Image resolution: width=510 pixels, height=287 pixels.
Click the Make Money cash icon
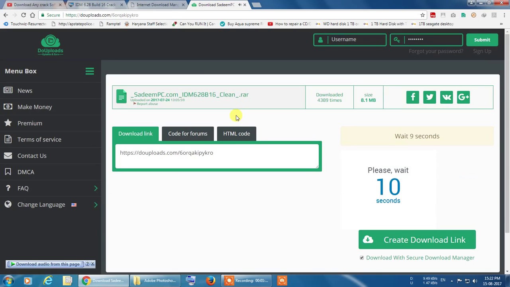8,107
